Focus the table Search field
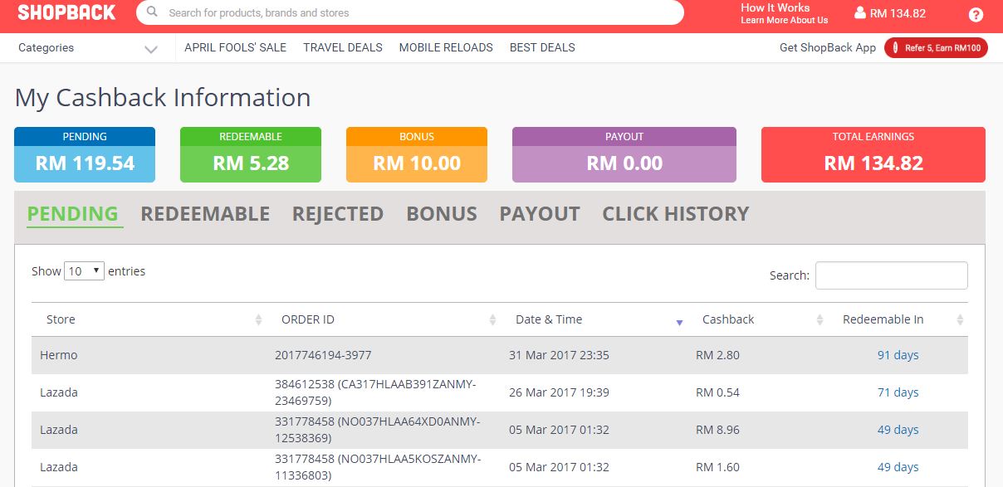This screenshot has width=1003, height=487. pos(892,275)
